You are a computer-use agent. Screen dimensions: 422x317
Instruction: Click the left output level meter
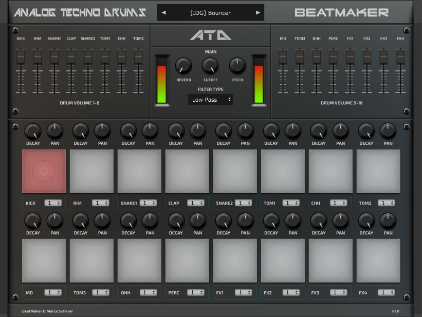click(x=162, y=80)
